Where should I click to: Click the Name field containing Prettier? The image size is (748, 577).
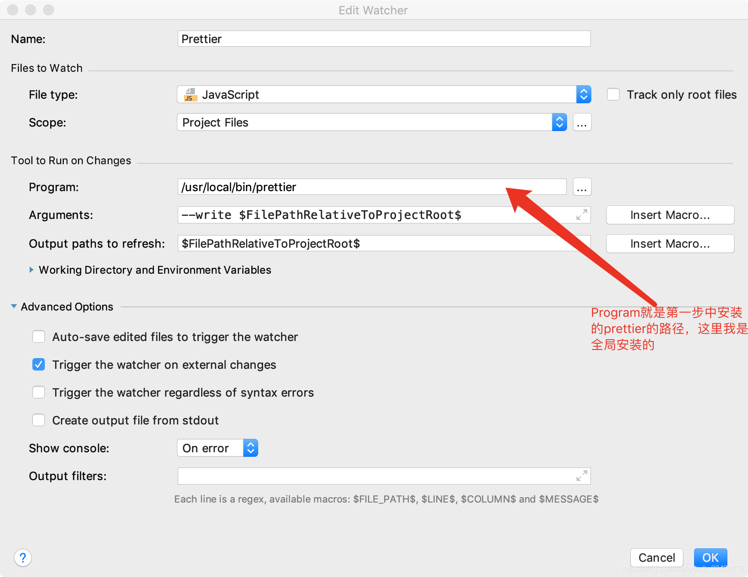pos(384,39)
